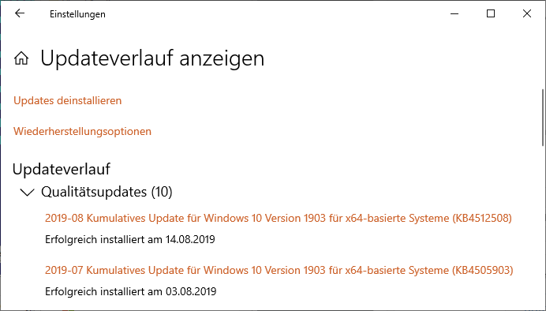Click the Updateverlauf section heading
The width and height of the screenshot is (546, 311).
point(62,169)
